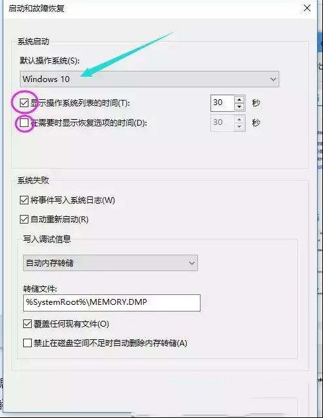Click the chevron of 自动内存转储 combo box
Image resolution: width=323 pixels, height=418 pixels.
click(x=192, y=263)
